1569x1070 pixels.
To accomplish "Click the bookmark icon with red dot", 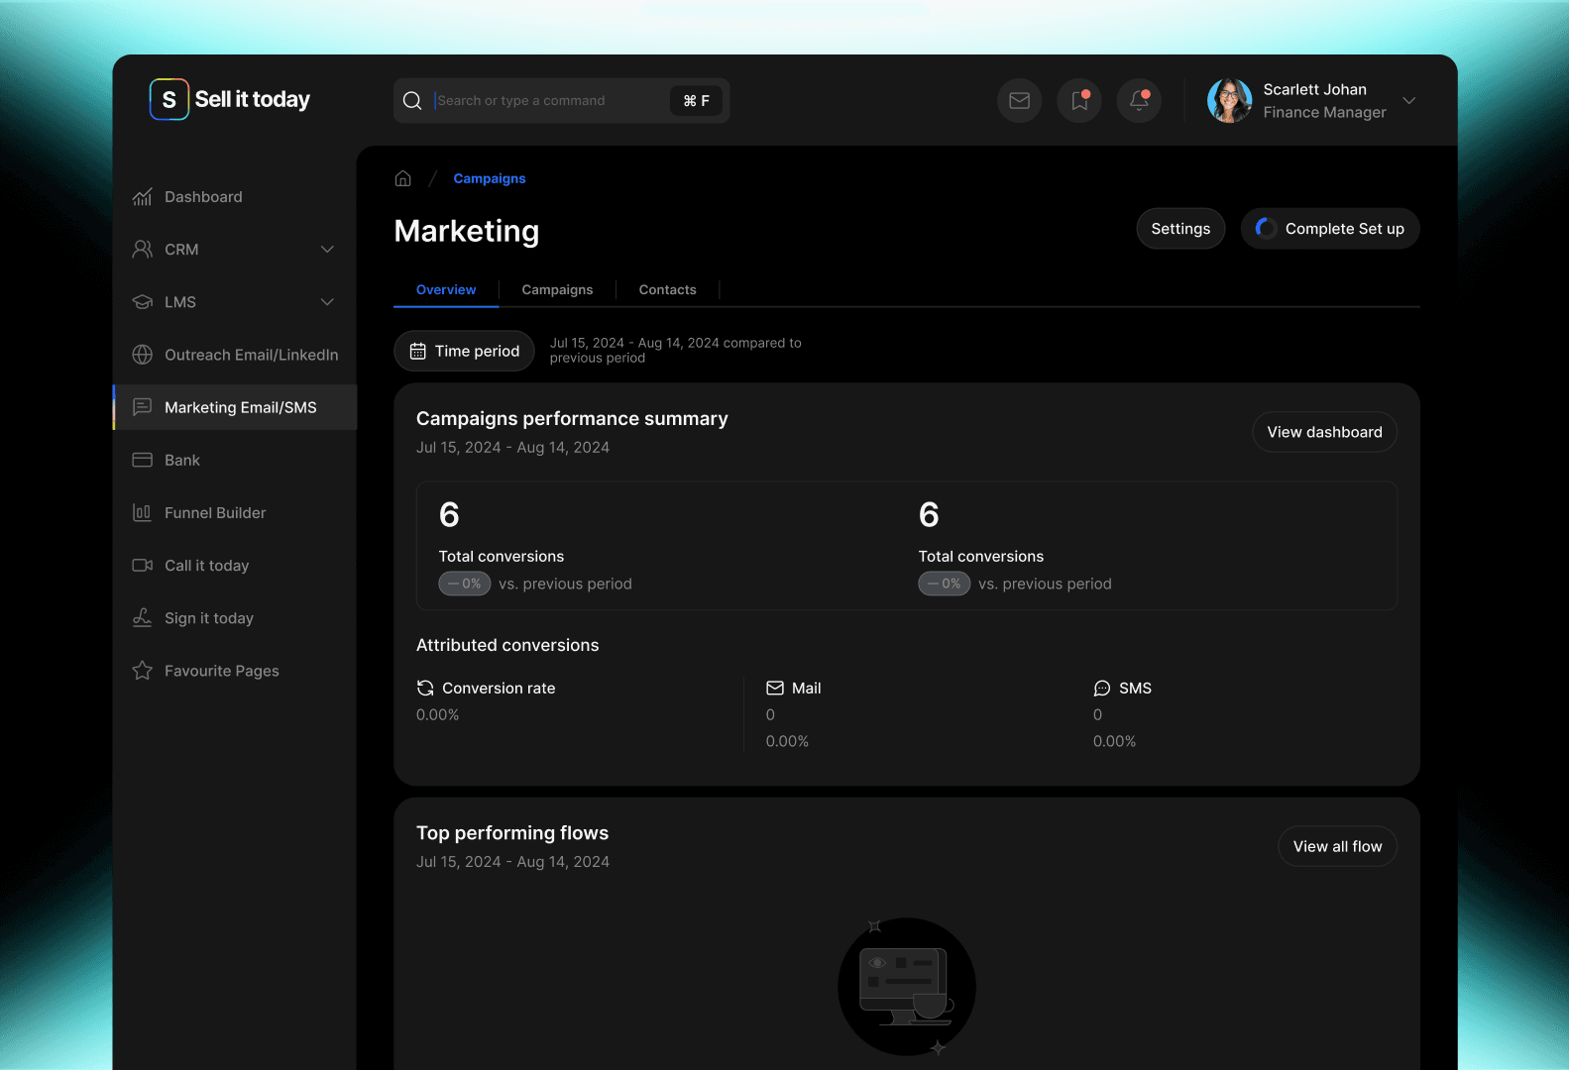I will coord(1079,101).
